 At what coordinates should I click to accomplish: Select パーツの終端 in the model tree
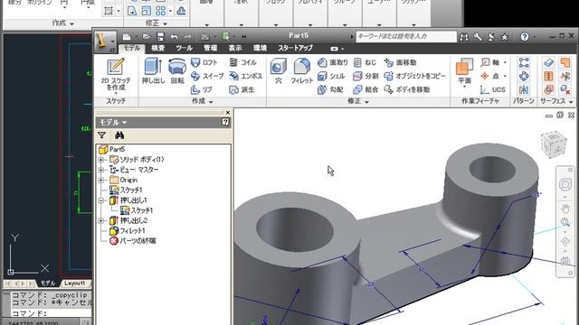(x=133, y=241)
